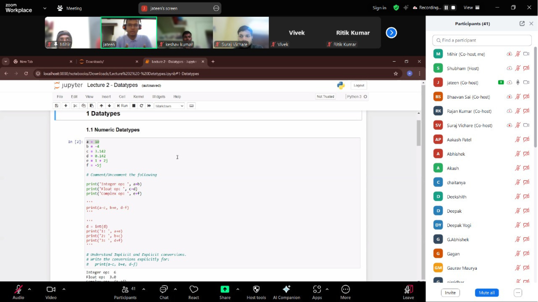This screenshot has width=538, height=302.
Task: Pause the Zoom recording
Action: (446, 8)
